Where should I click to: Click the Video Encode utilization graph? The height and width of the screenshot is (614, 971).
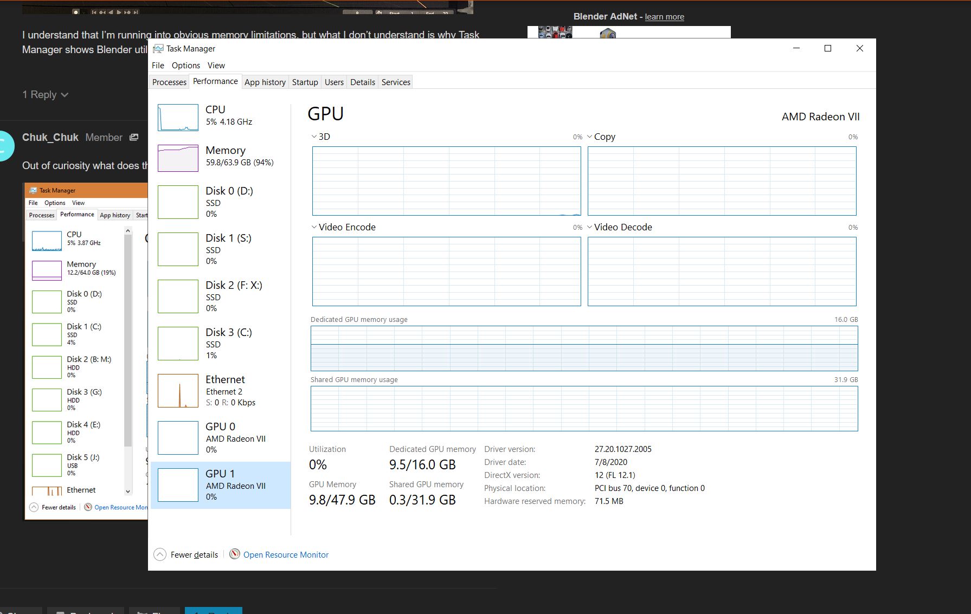click(x=446, y=272)
